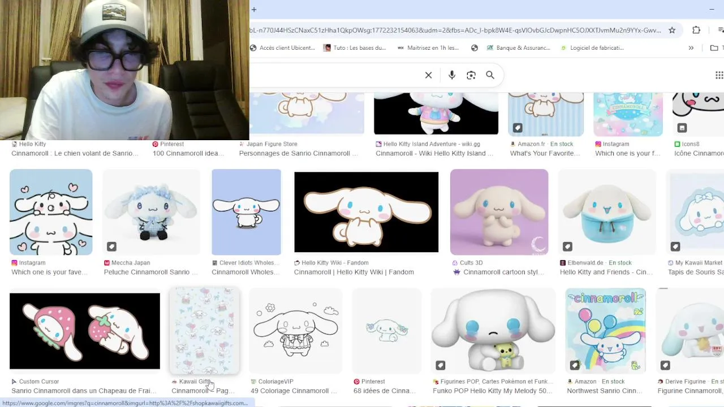This screenshot has height=407, width=724.
Task: Click the address bar URL field
Action: click(455, 30)
